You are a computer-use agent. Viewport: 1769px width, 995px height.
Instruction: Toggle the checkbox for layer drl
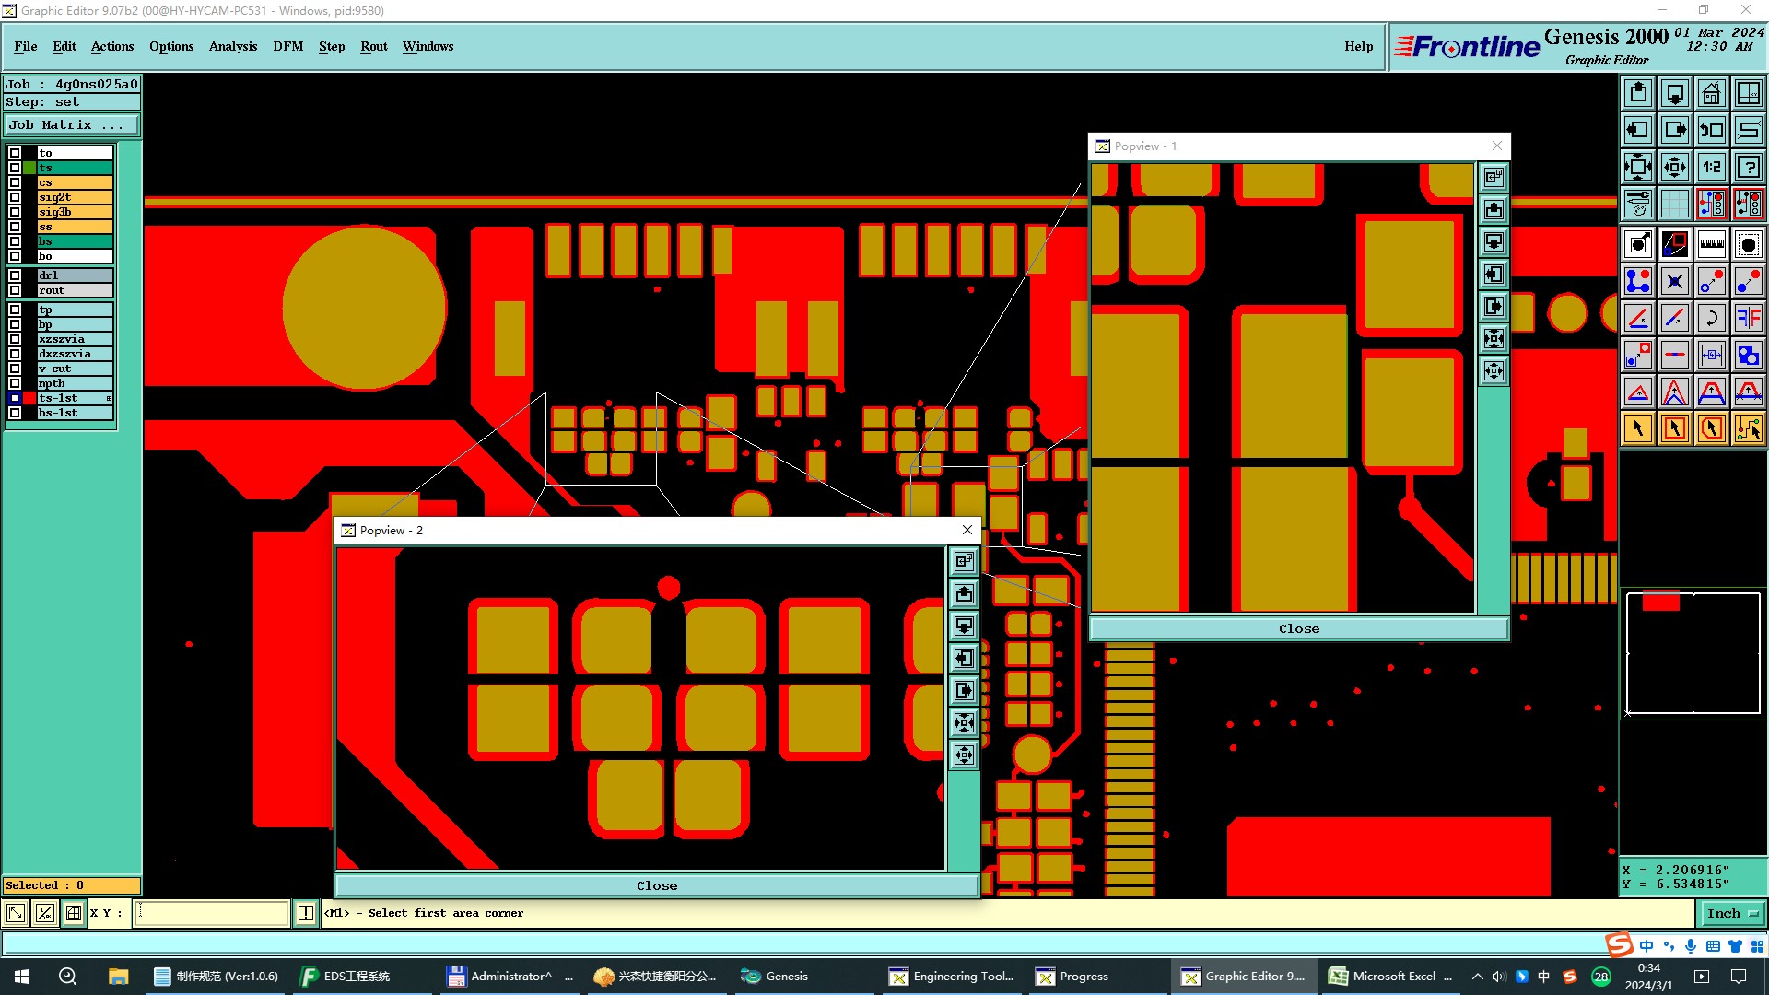pos(15,275)
